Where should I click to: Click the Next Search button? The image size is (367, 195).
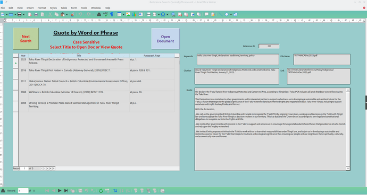tap(26, 39)
